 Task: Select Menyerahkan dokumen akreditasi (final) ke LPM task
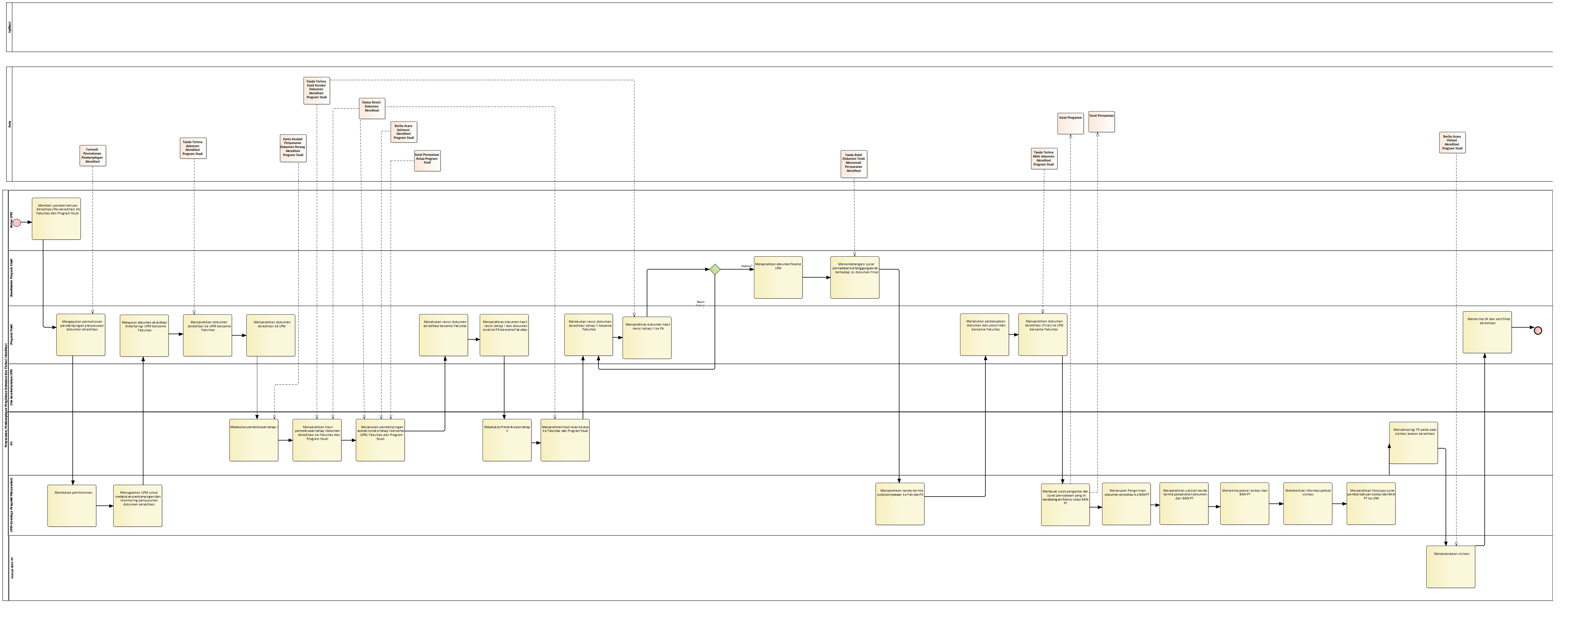(1043, 335)
